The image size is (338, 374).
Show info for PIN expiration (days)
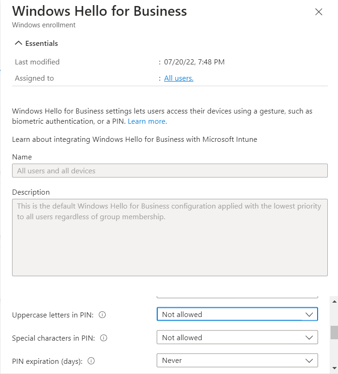[x=91, y=361]
